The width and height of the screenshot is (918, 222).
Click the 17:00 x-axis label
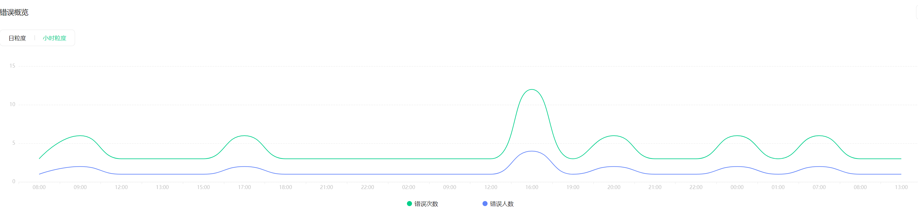(x=244, y=187)
